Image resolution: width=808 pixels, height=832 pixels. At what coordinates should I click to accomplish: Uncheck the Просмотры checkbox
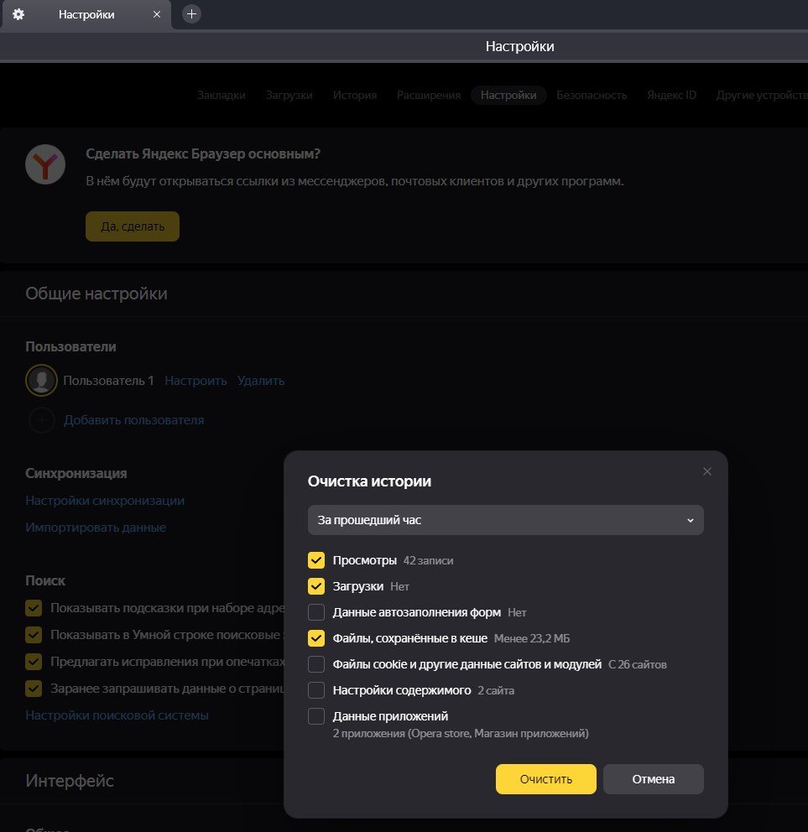(x=316, y=560)
